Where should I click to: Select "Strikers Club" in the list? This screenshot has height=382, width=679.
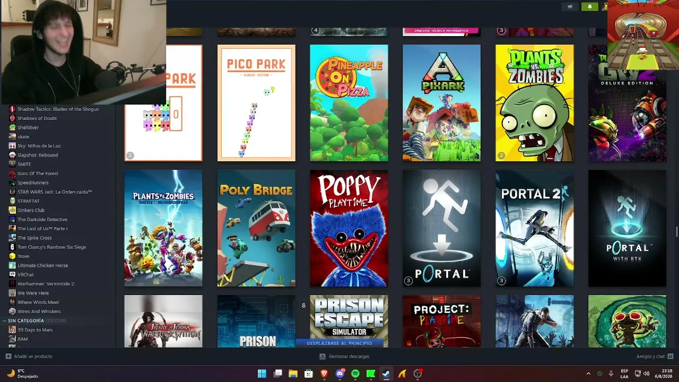(31, 210)
